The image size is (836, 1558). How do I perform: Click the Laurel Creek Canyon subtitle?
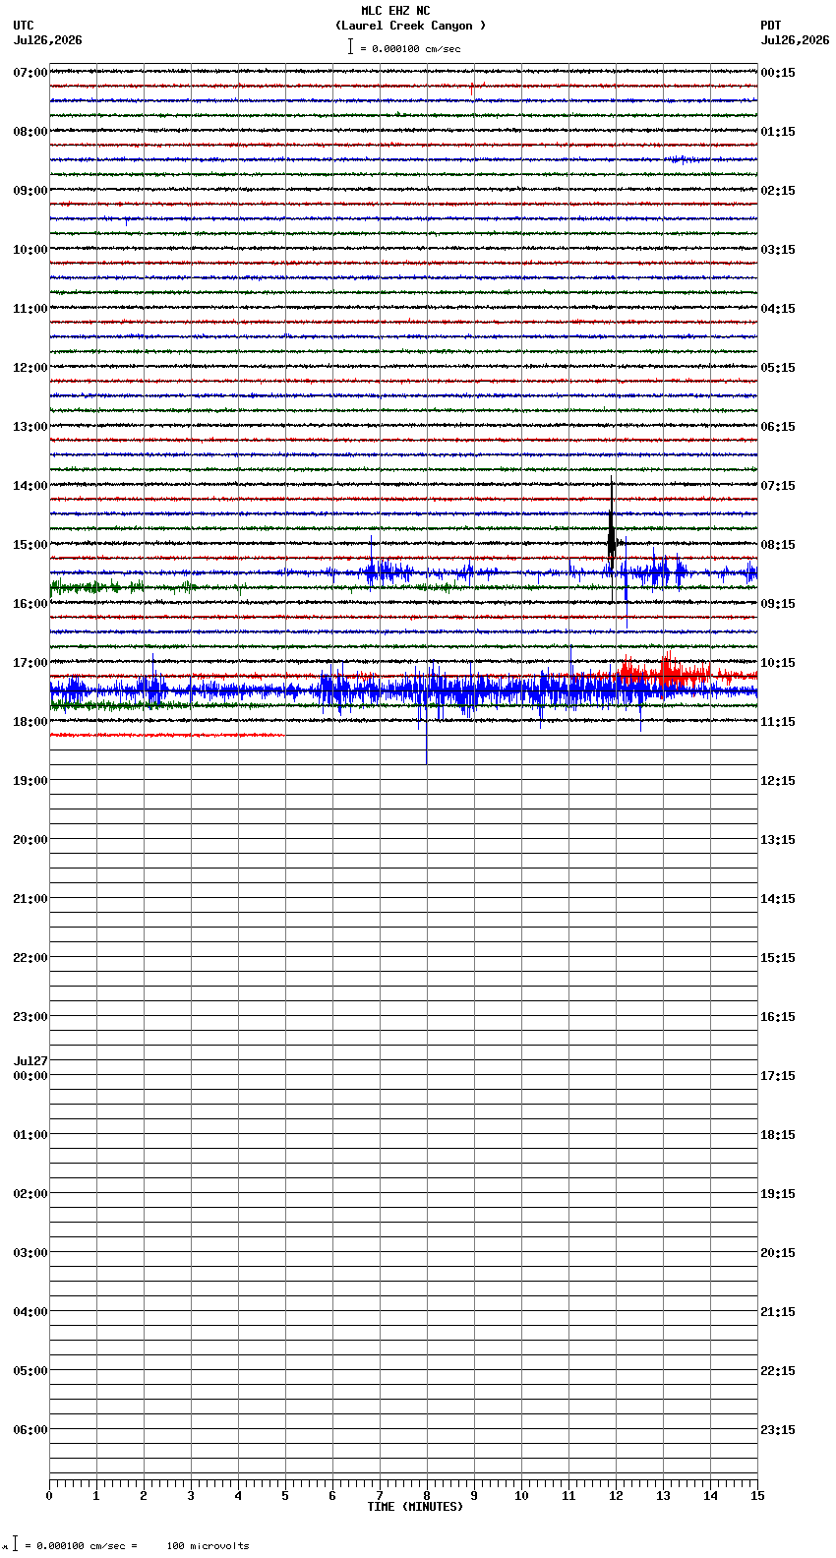(x=410, y=26)
